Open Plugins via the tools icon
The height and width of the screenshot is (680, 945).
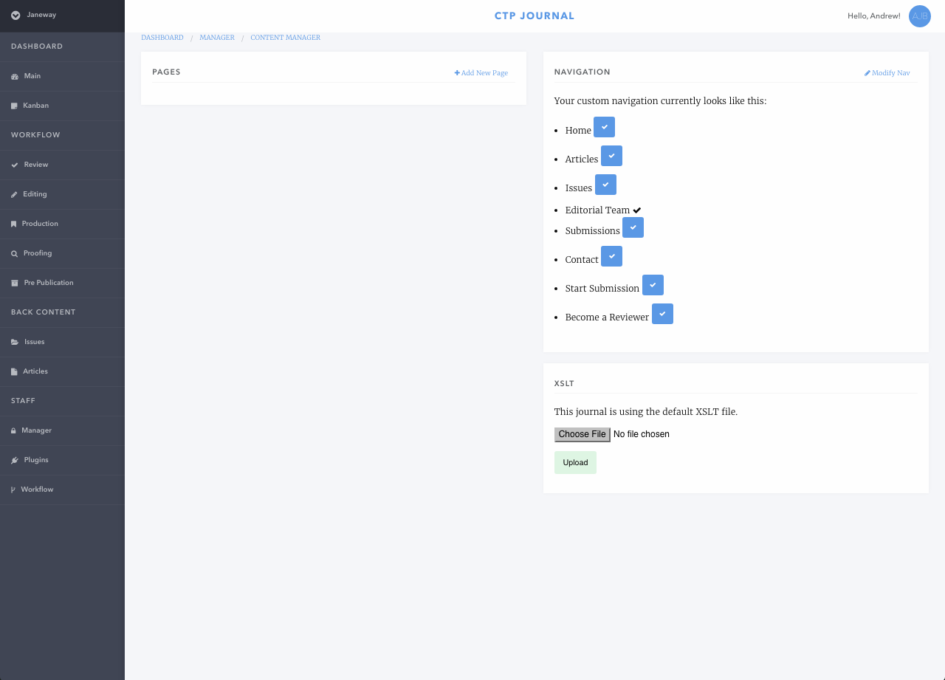tap(13, 460)
